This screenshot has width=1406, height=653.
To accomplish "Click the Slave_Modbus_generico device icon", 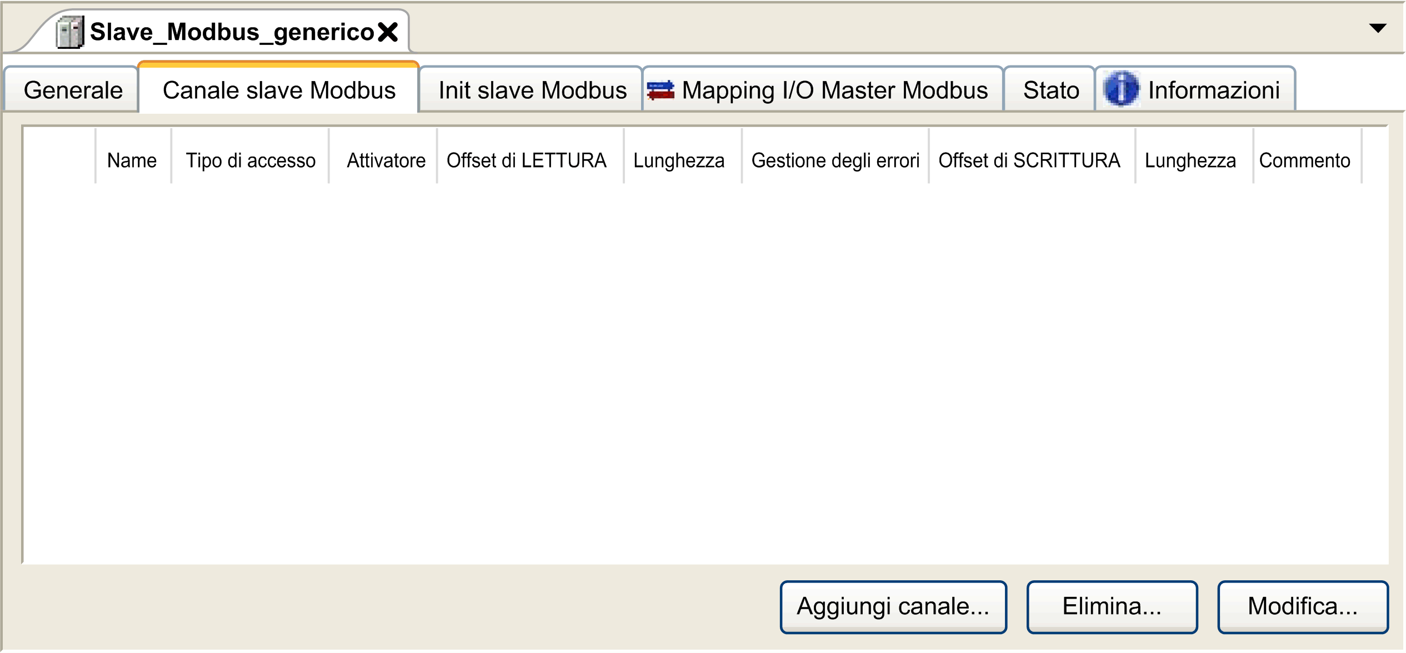I will pyautogui.click(x=70, y=32).
